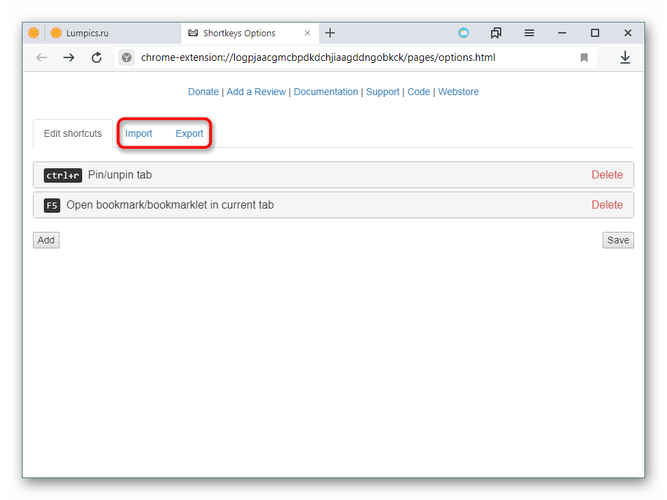Viewport: 667px width, 500px height.
Task: Close the Shortkeys Options tab
Action: pos(307,33)
